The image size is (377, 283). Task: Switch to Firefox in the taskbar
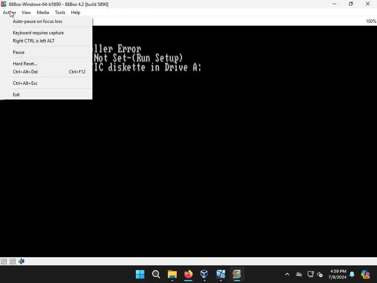pyautogui.click(x=188, y=274)
